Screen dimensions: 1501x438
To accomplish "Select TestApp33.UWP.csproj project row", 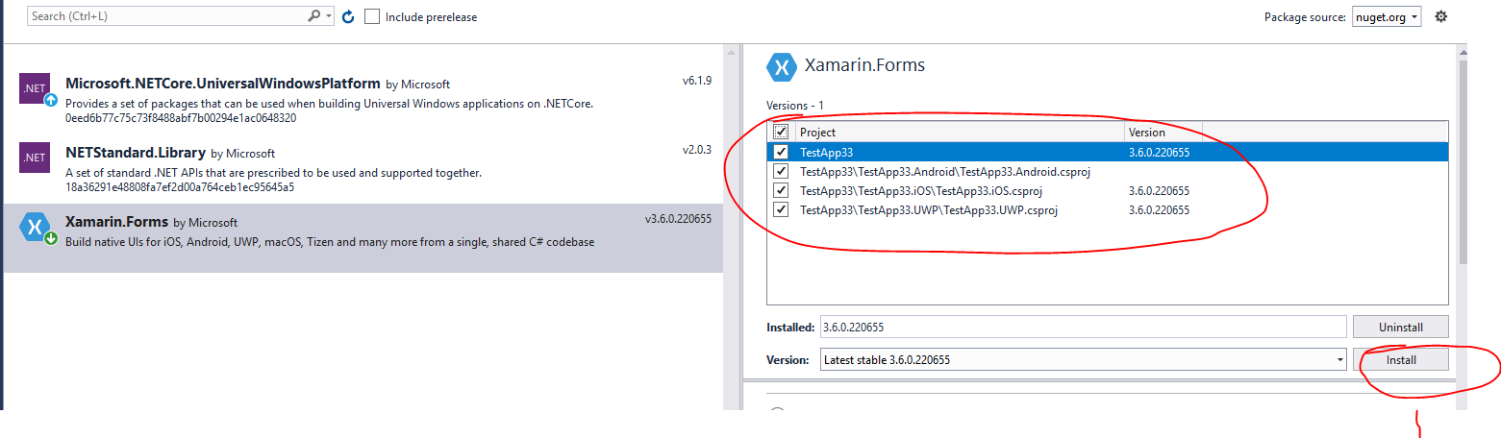I will click(x=1107, y=209).
